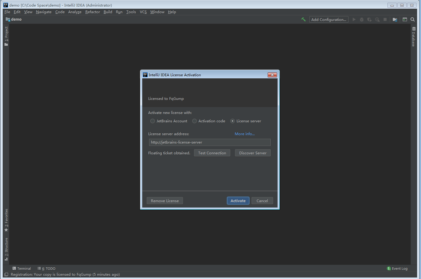Click the 'Activate new license with:' label
The height and width of the screenshot is (279, 421).
pos(170,113)
